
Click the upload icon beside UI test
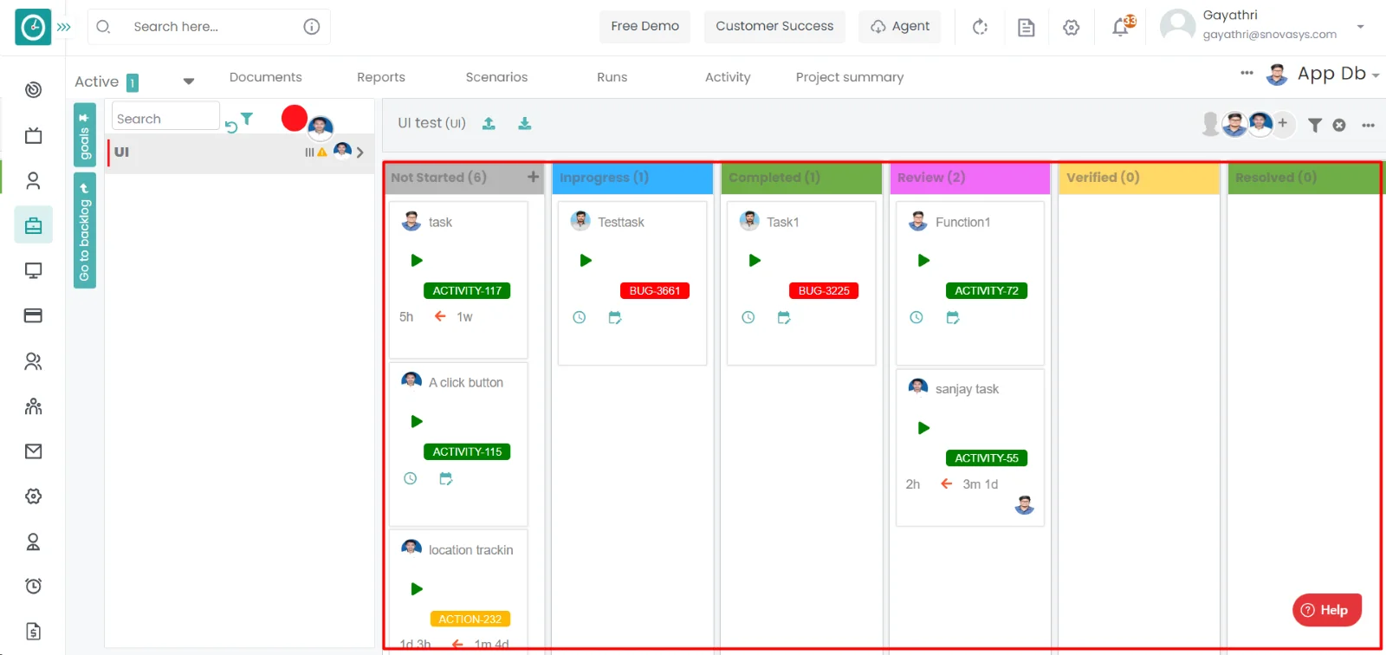click(x=489, y=124)
